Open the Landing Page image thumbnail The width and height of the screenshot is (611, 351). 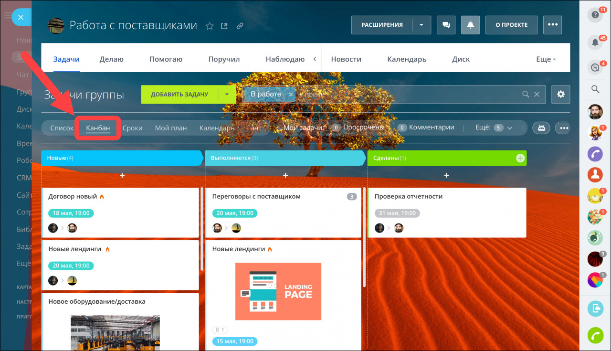(x=278, y=291)
